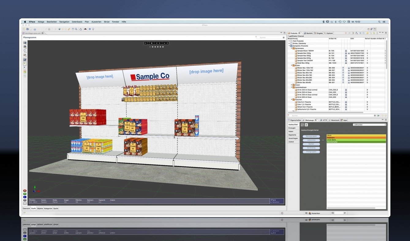
Task: Open the Ablage menu
Action: (41, 22)
